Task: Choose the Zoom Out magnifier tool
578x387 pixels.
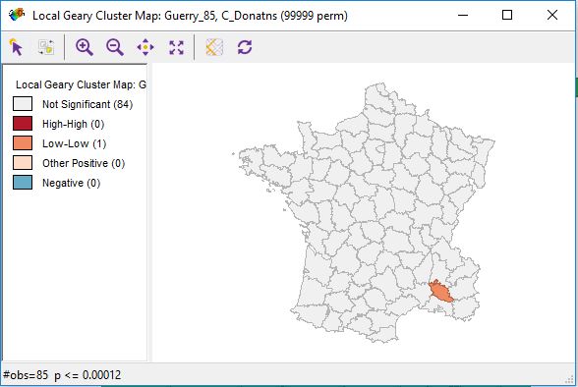Action: click(115, 47)
